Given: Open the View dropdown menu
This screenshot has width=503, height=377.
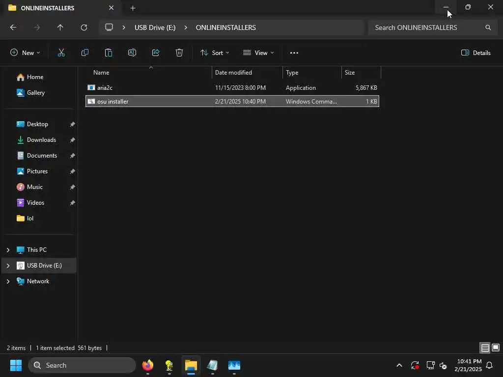Looking at the screenshot, I should pos(258,53).
